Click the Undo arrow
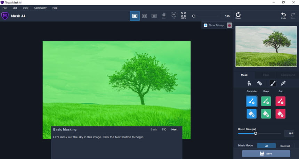 point(283,16)
